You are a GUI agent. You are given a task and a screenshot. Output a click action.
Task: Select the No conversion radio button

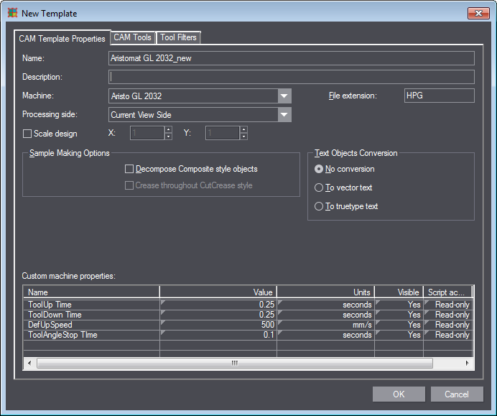319,169
